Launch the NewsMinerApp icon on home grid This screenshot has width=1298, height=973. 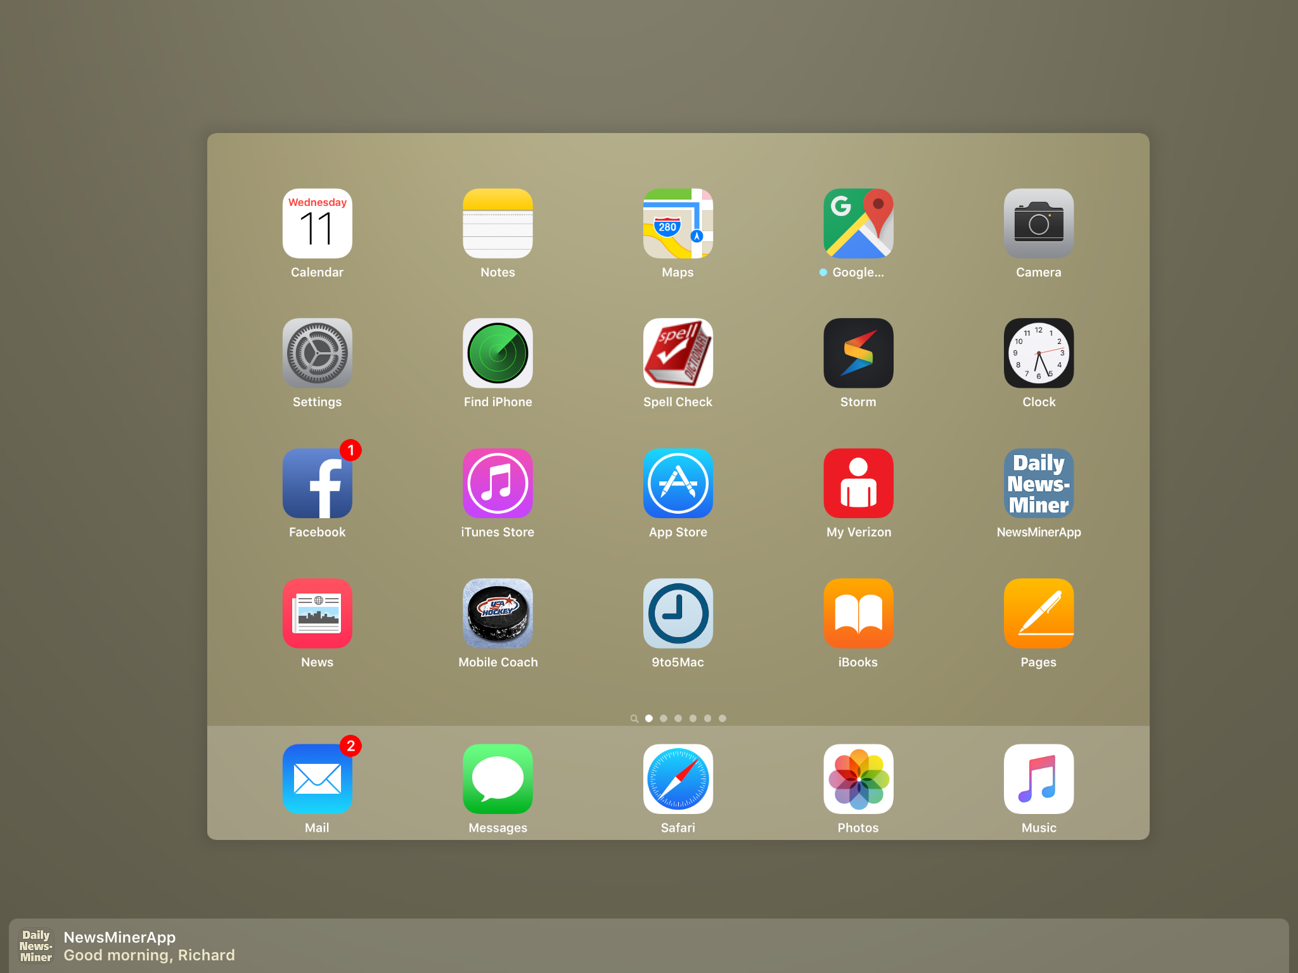(x=1038, y=483)
